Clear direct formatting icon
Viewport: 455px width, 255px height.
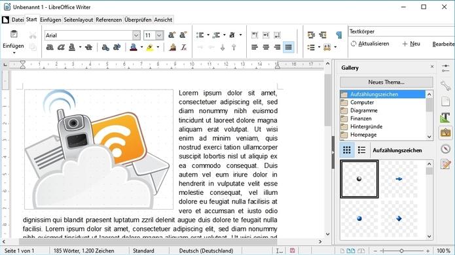[x=184, y=47]
